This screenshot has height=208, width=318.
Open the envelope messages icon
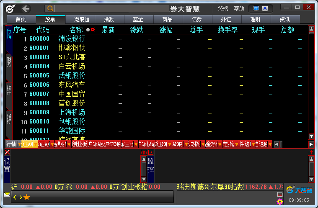click(x=7, y=195)
